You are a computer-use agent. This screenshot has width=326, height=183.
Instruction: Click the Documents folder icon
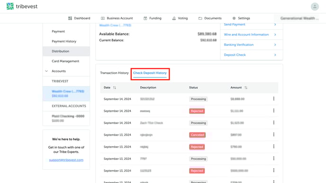200,18
